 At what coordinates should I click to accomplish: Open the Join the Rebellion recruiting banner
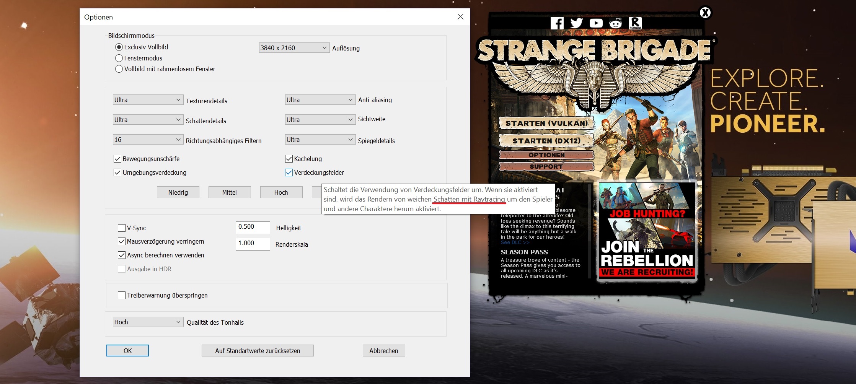click(647, 231)
